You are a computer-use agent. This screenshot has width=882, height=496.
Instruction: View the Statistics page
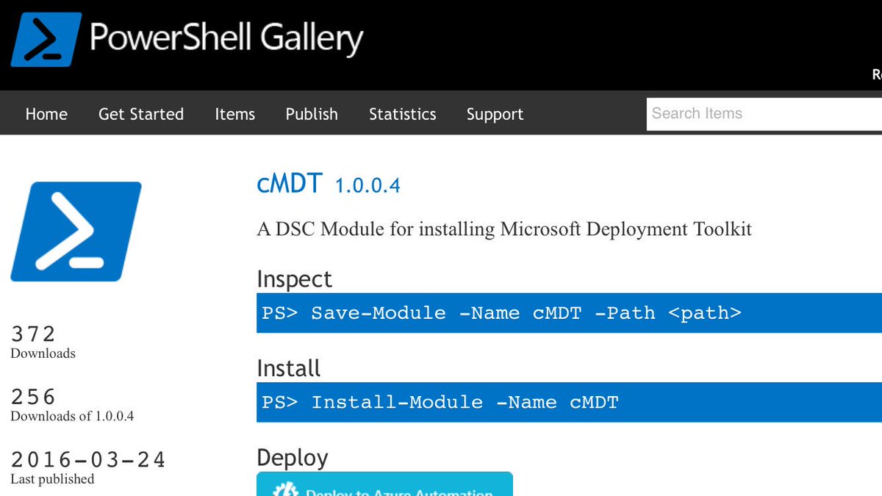coord(403,114)
